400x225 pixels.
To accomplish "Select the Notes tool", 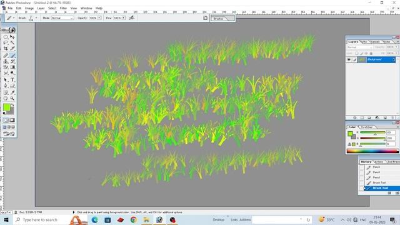I will [x=6, y=92].
